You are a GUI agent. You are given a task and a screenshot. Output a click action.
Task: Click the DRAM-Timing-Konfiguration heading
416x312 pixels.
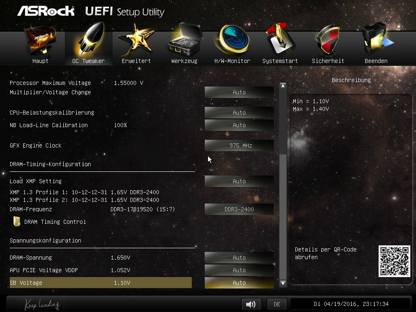tap(50, 164)
